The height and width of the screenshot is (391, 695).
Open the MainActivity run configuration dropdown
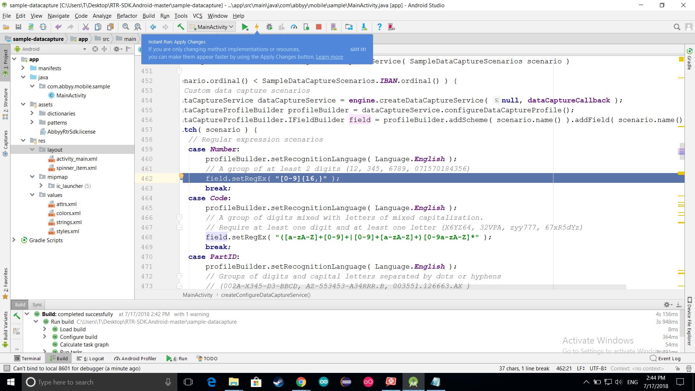click(211, 27)
